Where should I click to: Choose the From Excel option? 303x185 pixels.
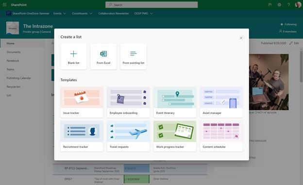(x=103, y=56)
